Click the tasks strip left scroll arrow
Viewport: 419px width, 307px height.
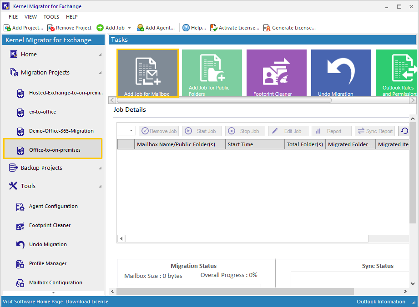point(112,100)
